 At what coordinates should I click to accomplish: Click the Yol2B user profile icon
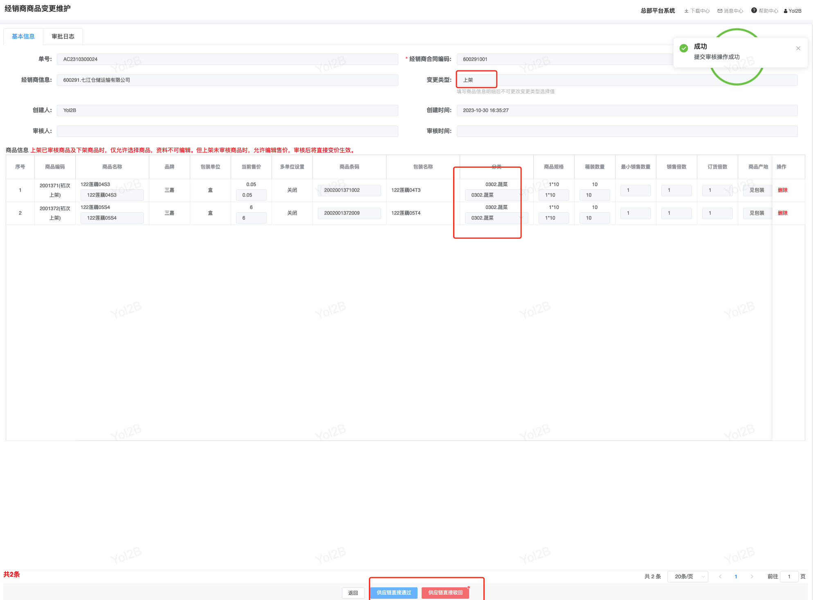click(786, 11)
